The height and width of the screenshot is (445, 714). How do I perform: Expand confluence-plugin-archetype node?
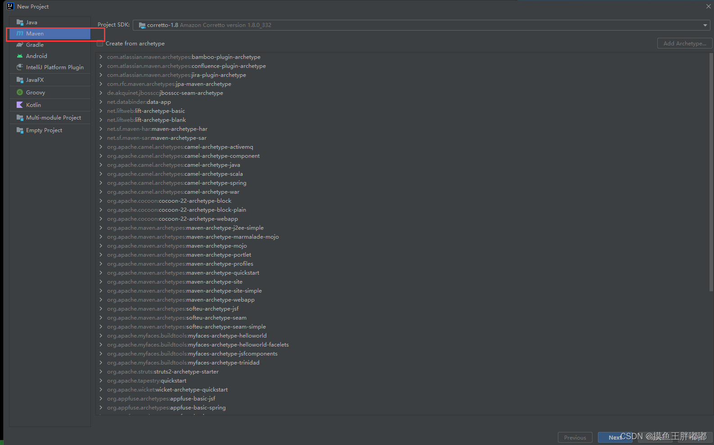pyautogui.click(x=101, y=66)
